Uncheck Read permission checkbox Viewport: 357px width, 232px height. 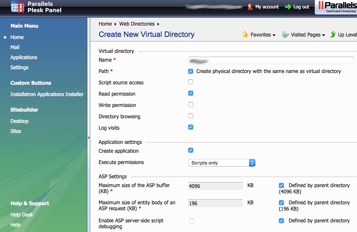coord(191,93)
